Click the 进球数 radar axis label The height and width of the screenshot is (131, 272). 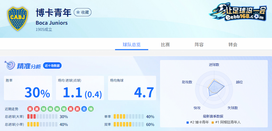pos(214,65)
